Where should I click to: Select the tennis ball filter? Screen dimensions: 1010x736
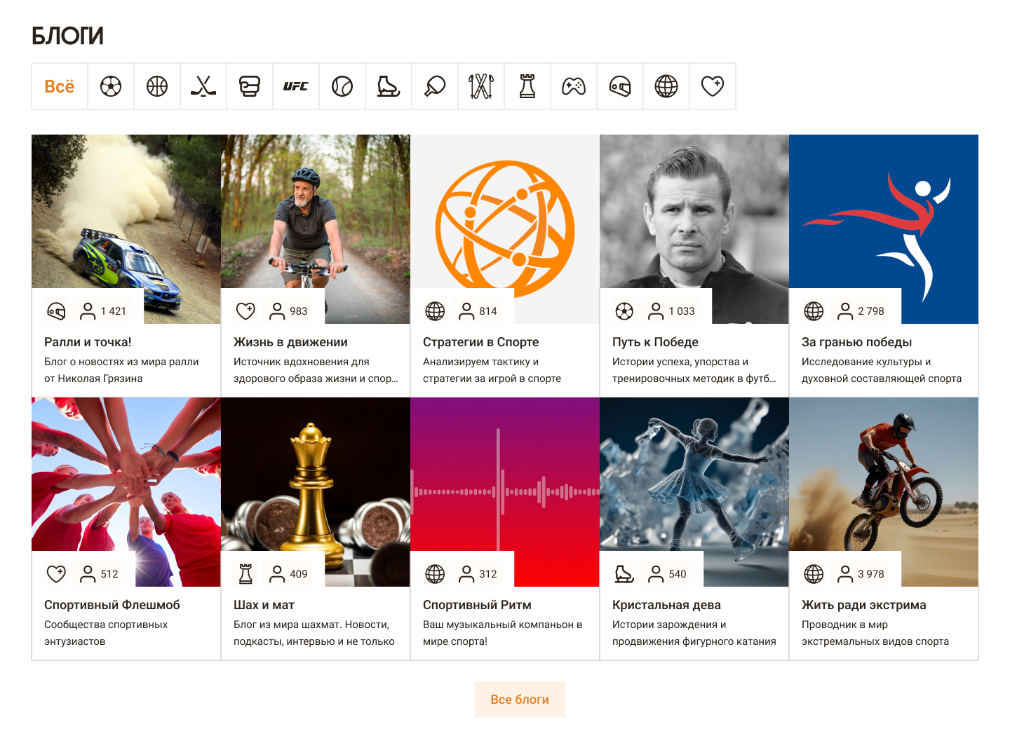(x=342, y=86)
